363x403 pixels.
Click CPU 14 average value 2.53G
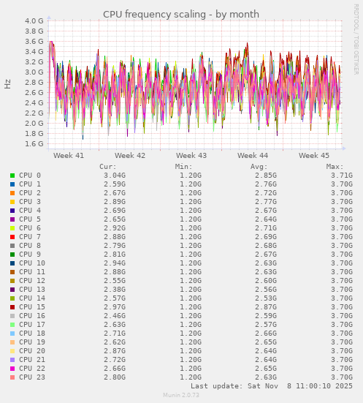[x=266, y=298]
